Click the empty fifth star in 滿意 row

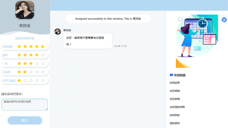(43, 55)
